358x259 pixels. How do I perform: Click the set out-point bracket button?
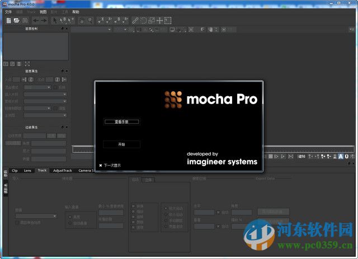[x=64, y=79]
